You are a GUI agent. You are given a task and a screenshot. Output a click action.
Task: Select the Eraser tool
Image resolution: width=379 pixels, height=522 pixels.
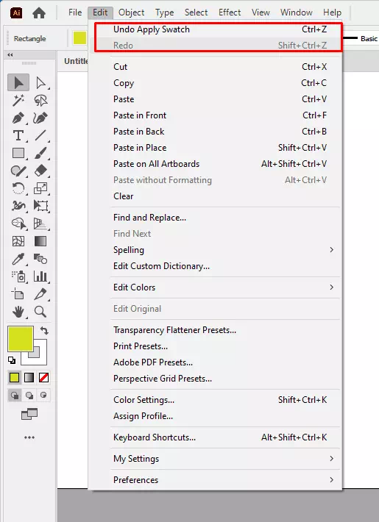[x=40, y=171]
